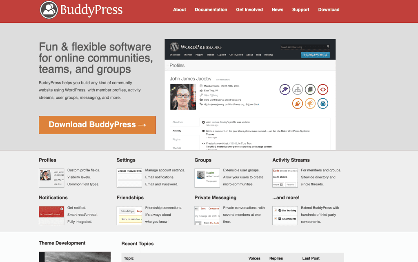Click the Download BuddyPress button

click(x=97, y=125)
